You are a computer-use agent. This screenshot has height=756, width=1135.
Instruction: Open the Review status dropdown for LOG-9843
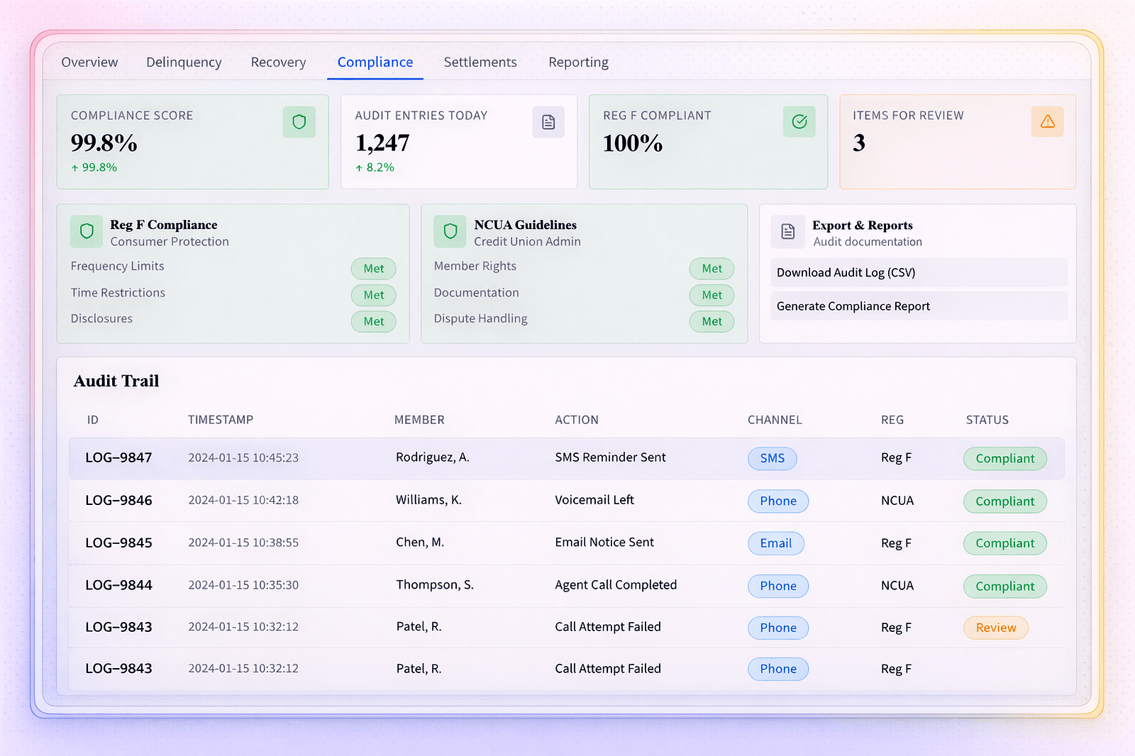click(x=995, y=628)
